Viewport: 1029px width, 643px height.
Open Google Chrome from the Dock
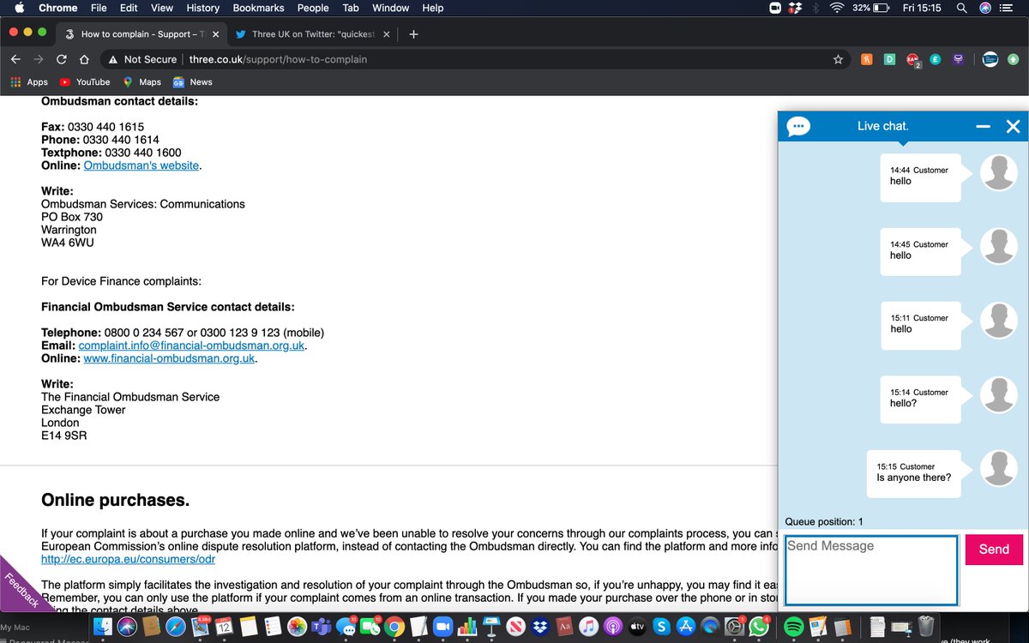[394, 627]
